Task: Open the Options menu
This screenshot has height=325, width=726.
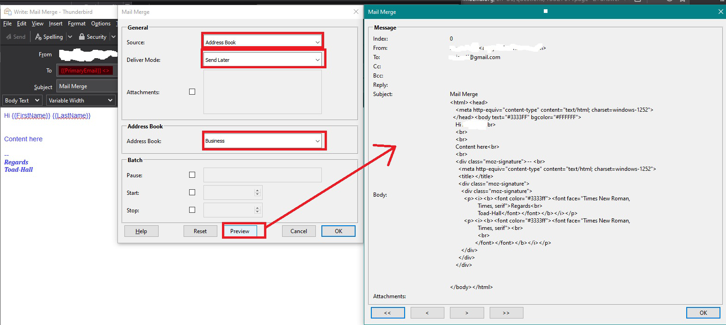Action: [101, 24]
